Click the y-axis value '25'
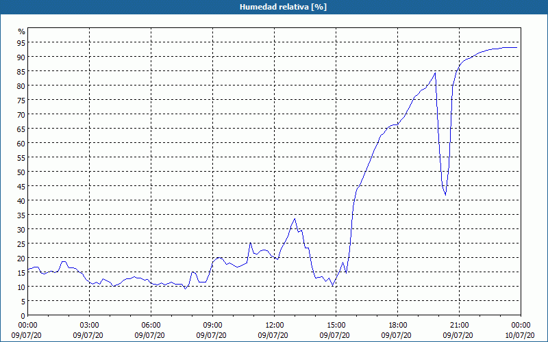 (21, 244)
